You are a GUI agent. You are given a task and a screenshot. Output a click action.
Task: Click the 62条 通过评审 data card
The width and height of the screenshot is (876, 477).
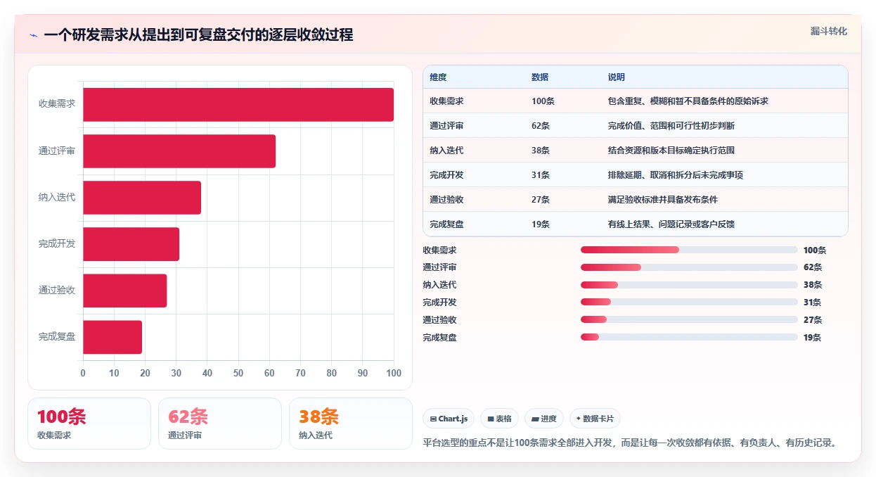pos(220,424)
